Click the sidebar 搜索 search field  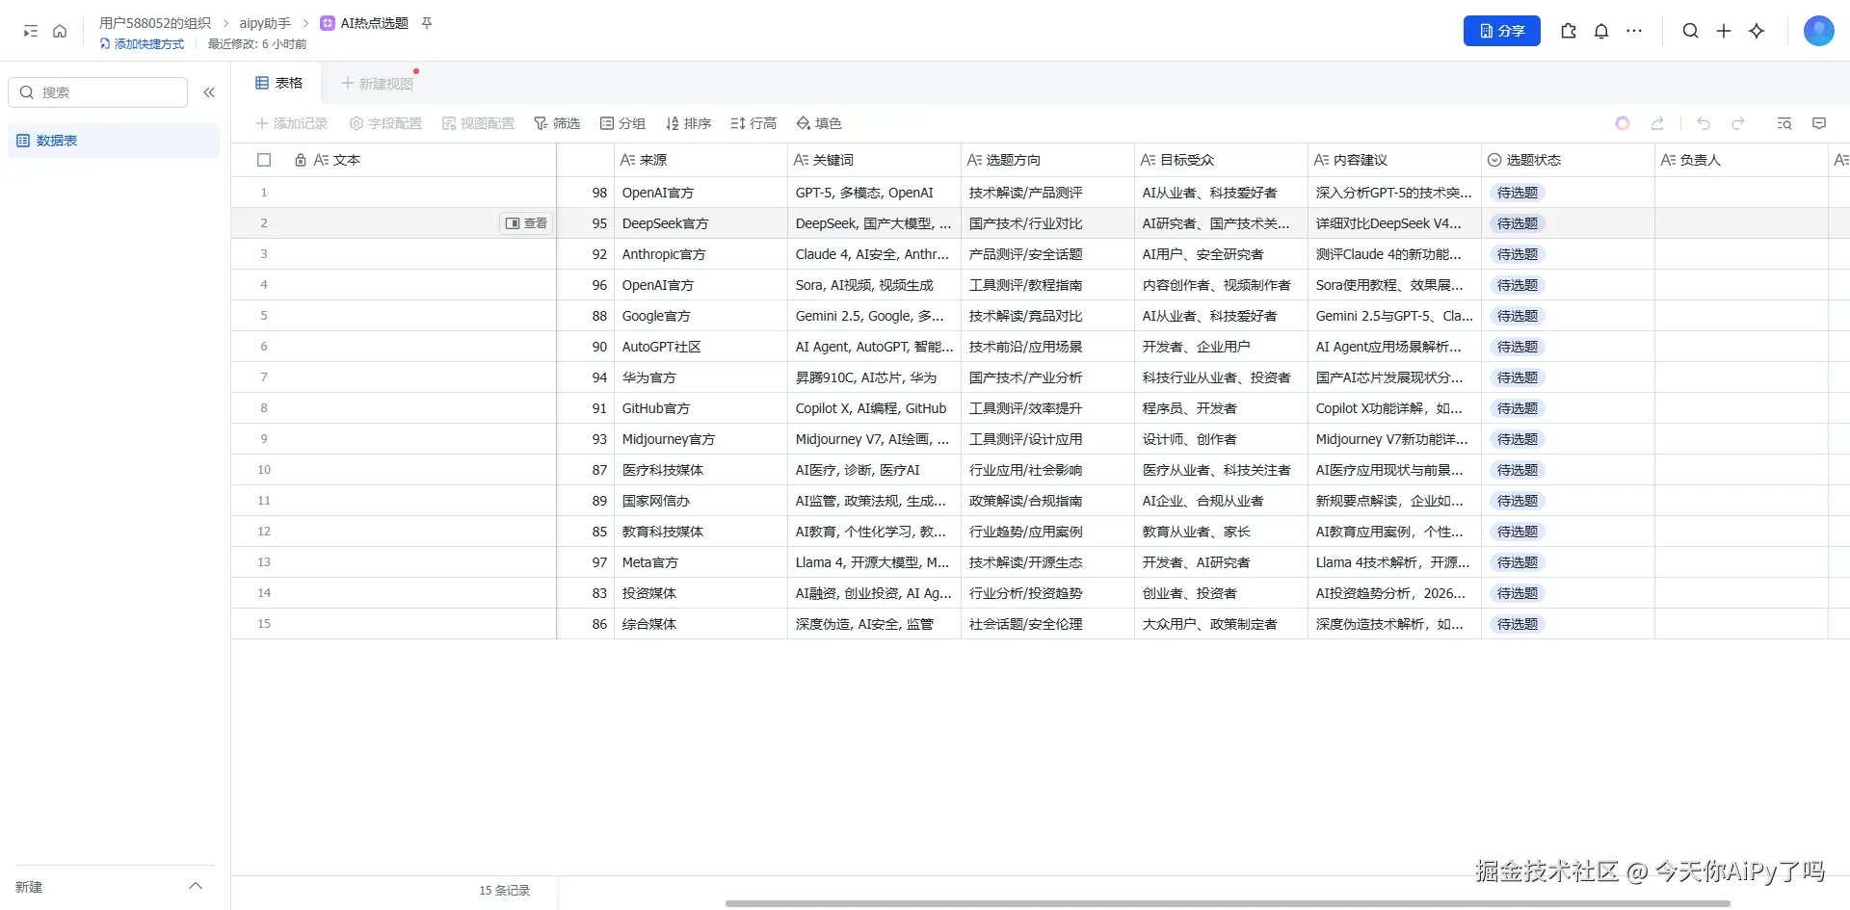[x=97, y=92]
